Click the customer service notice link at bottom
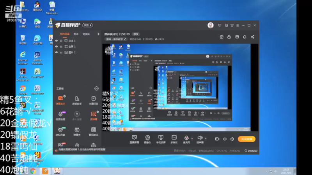Screen dimensions: 312x175 [82, 149]
